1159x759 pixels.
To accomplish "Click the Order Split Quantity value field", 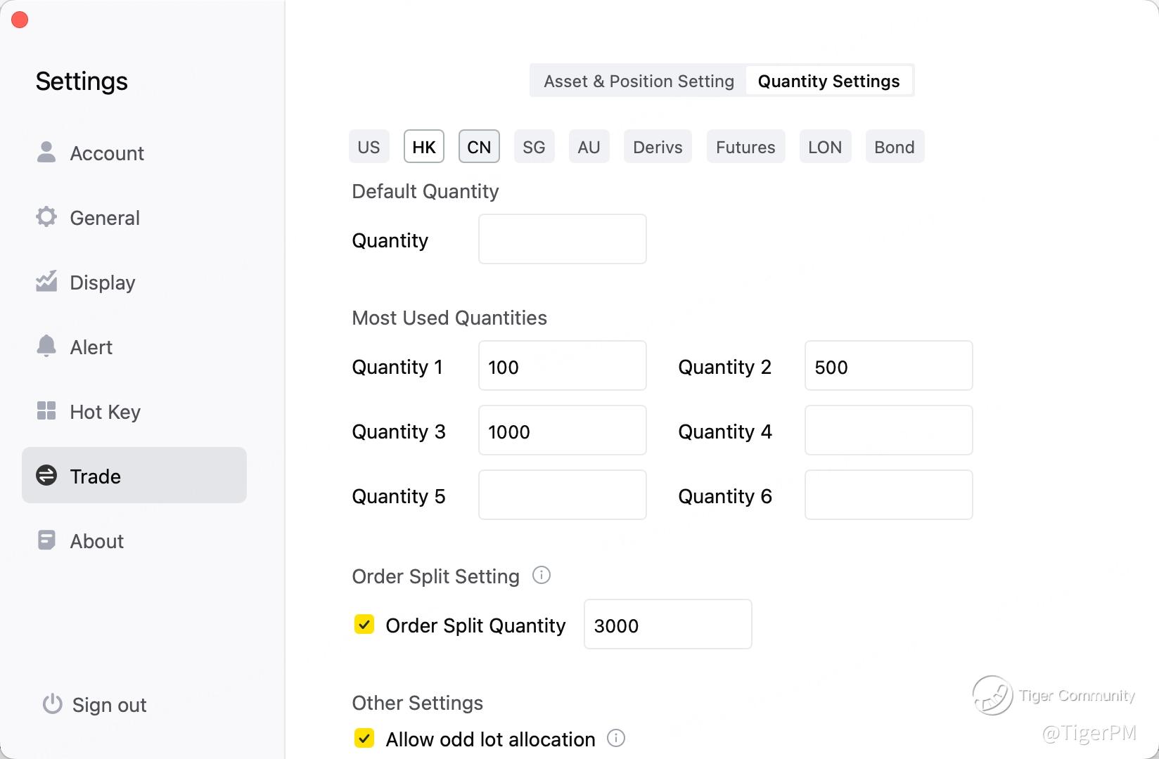I will 667,625.
